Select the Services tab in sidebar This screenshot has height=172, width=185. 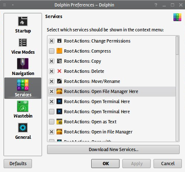pos(23,88)
